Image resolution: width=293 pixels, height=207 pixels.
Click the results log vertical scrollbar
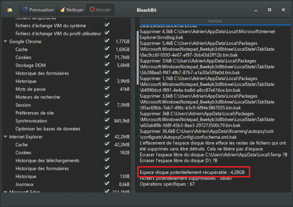pyautogui.click(x=138, y=58)
